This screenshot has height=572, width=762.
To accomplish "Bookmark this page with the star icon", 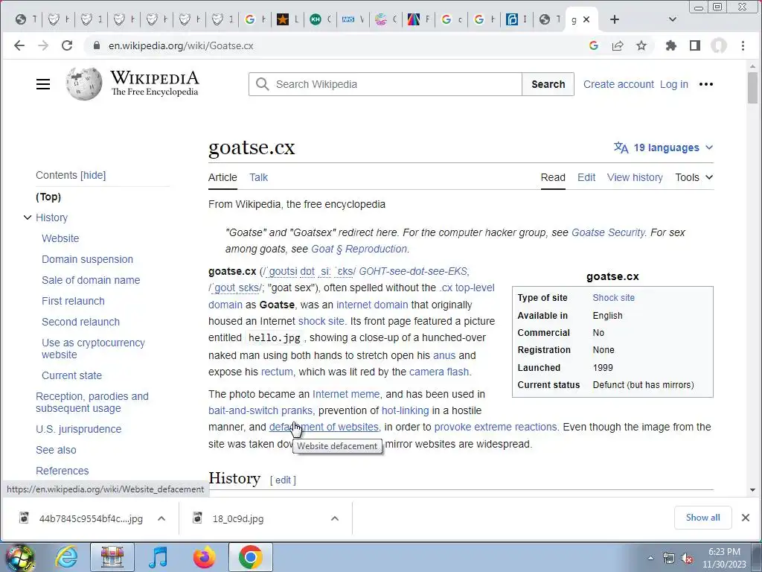I will point(641,45).
